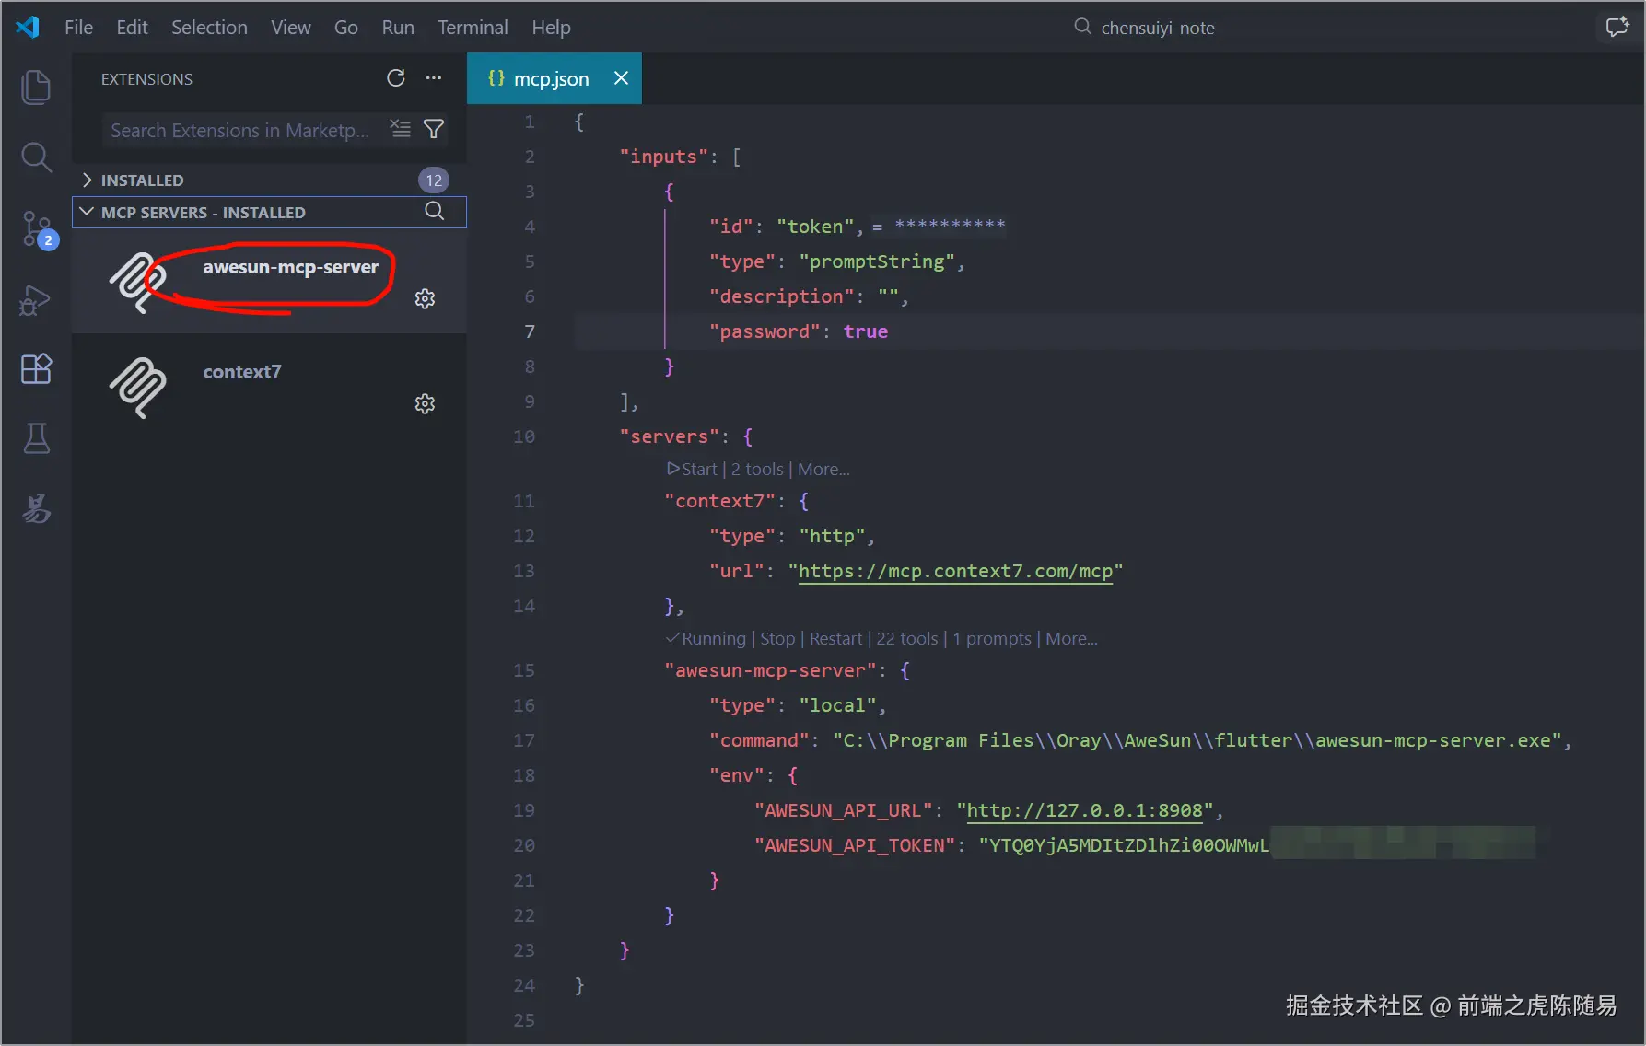
Task: Open the last activity bar extension icon
Action: pyautogui.click(x=36, y=508)
